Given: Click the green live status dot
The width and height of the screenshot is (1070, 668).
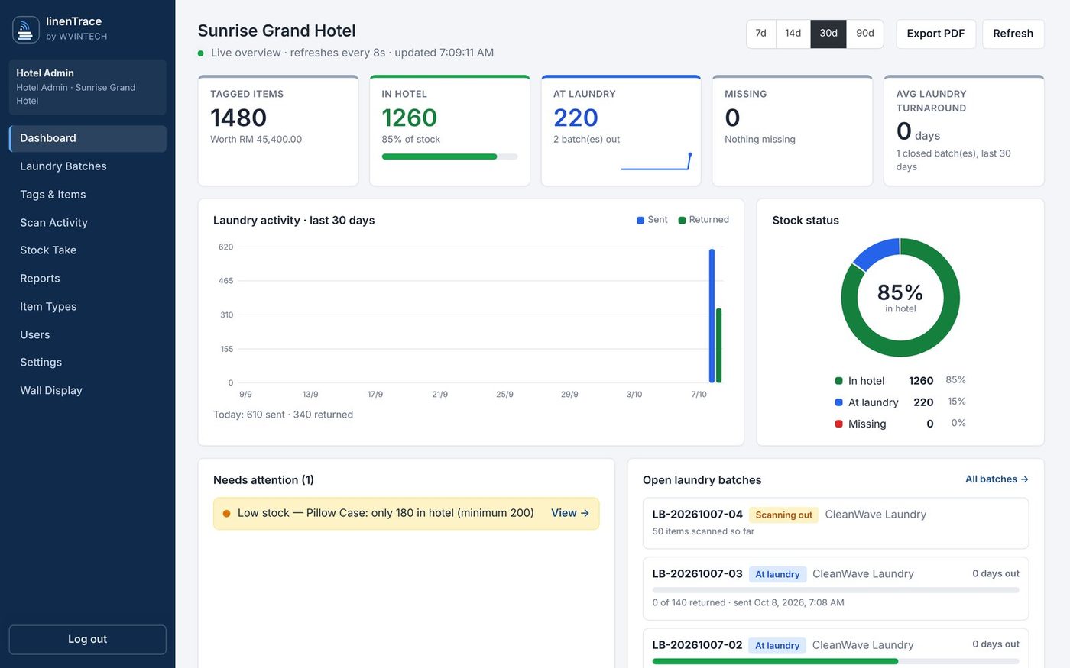Looking at the screenshot, I should pos(201,53).
